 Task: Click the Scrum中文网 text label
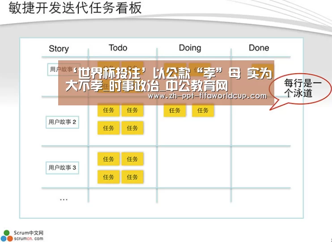[x=29, y=233]
